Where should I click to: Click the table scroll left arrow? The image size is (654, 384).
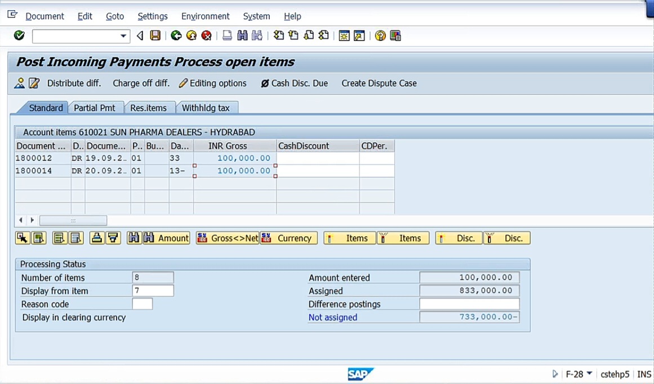tap(21, 220)
